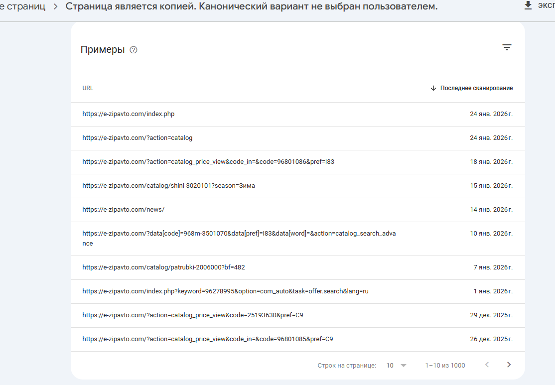Click date 1 янв. 2026 г.
This screenshot has width=555, height=385.
pyautogui.click(x=493, y=291)
